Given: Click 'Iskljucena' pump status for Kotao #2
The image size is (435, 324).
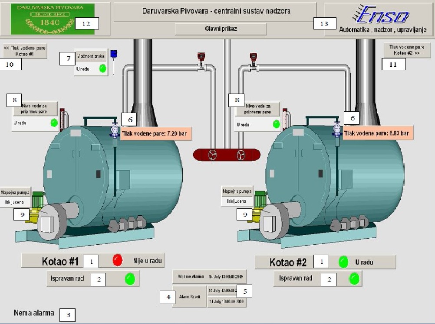Looking at the screenshot, I should 237,201.
